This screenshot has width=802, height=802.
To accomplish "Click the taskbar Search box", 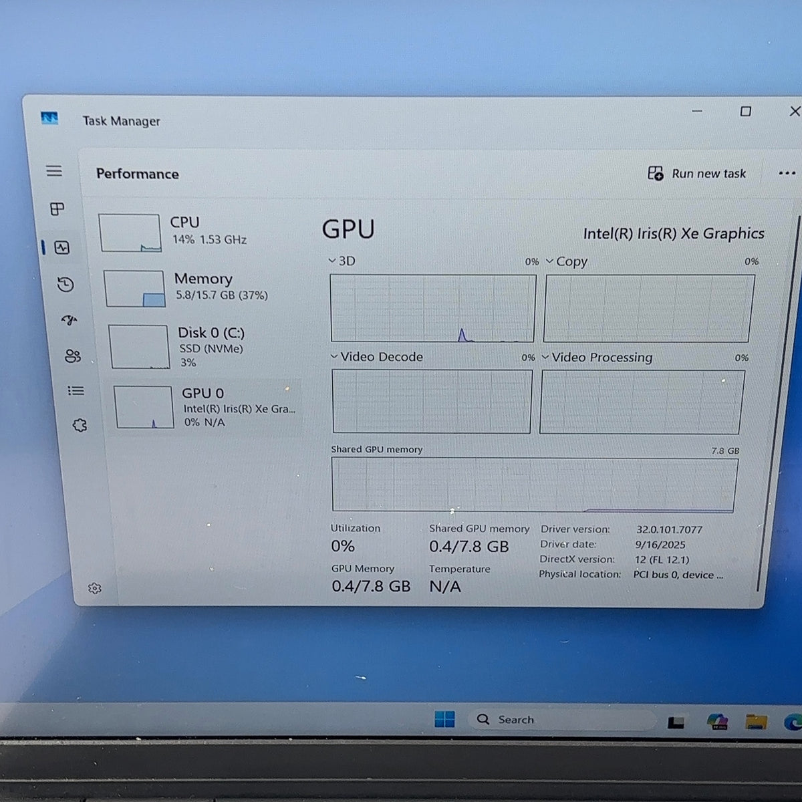I will (561, 720).
